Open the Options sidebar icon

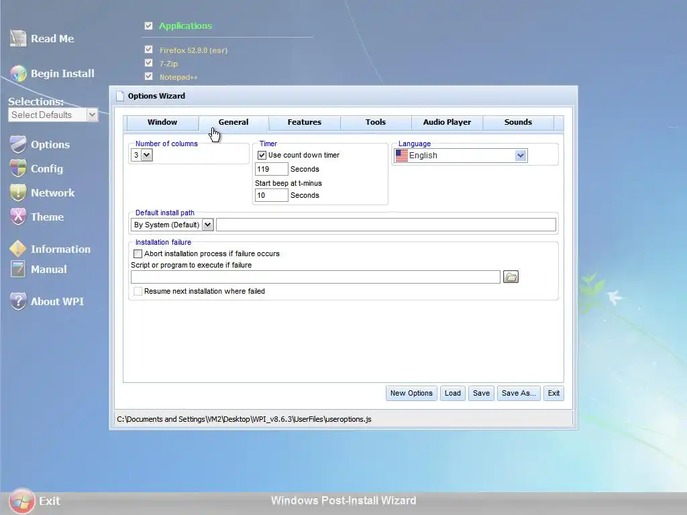pyautogui.click(x=18, y=145)
